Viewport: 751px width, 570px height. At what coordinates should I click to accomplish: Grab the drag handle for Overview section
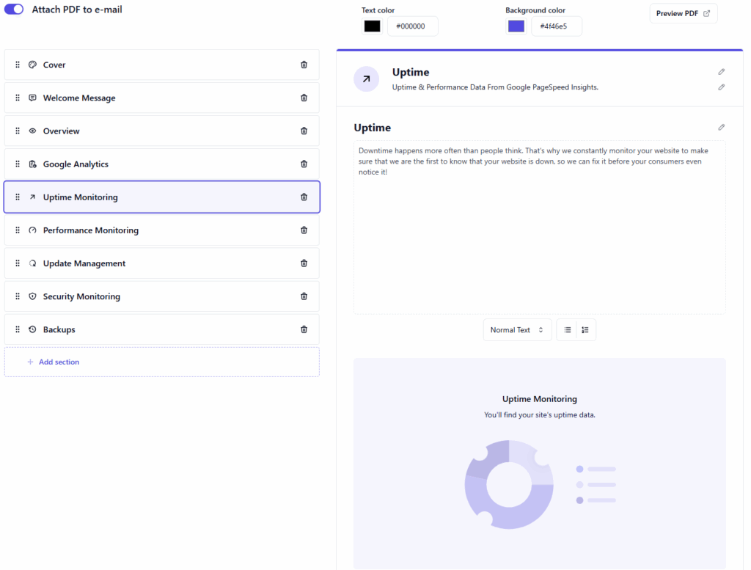(x=18, y=131)
